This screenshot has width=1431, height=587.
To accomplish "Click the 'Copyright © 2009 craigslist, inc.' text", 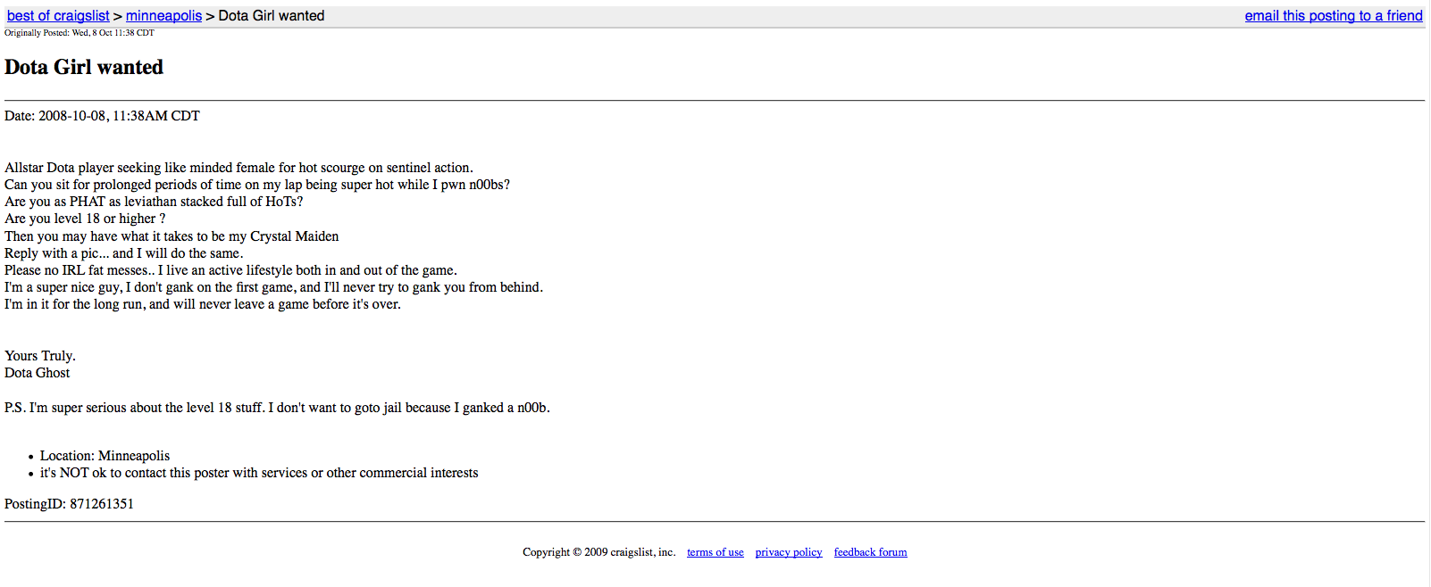I will click(x=599, y=552).
